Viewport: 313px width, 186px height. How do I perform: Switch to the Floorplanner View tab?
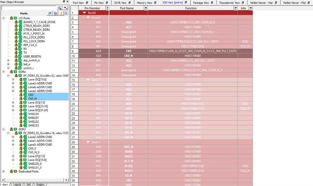(x=230, y=3)
